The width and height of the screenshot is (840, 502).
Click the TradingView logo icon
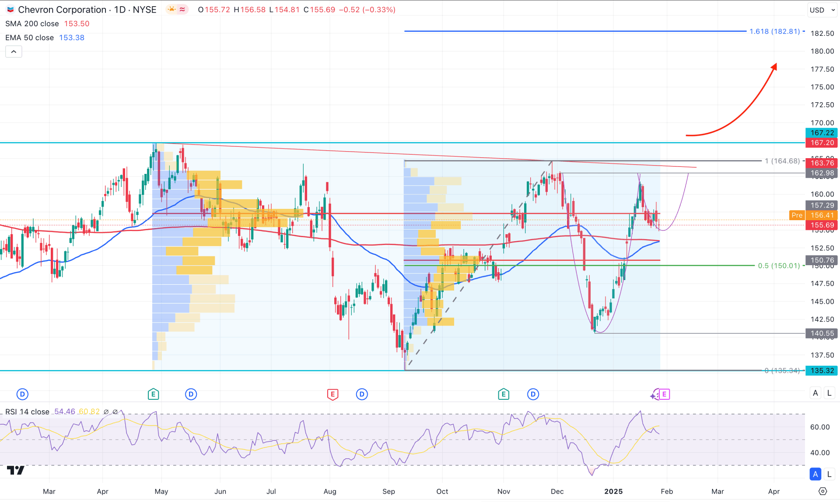pyautogui.click(x=16, y=470)
